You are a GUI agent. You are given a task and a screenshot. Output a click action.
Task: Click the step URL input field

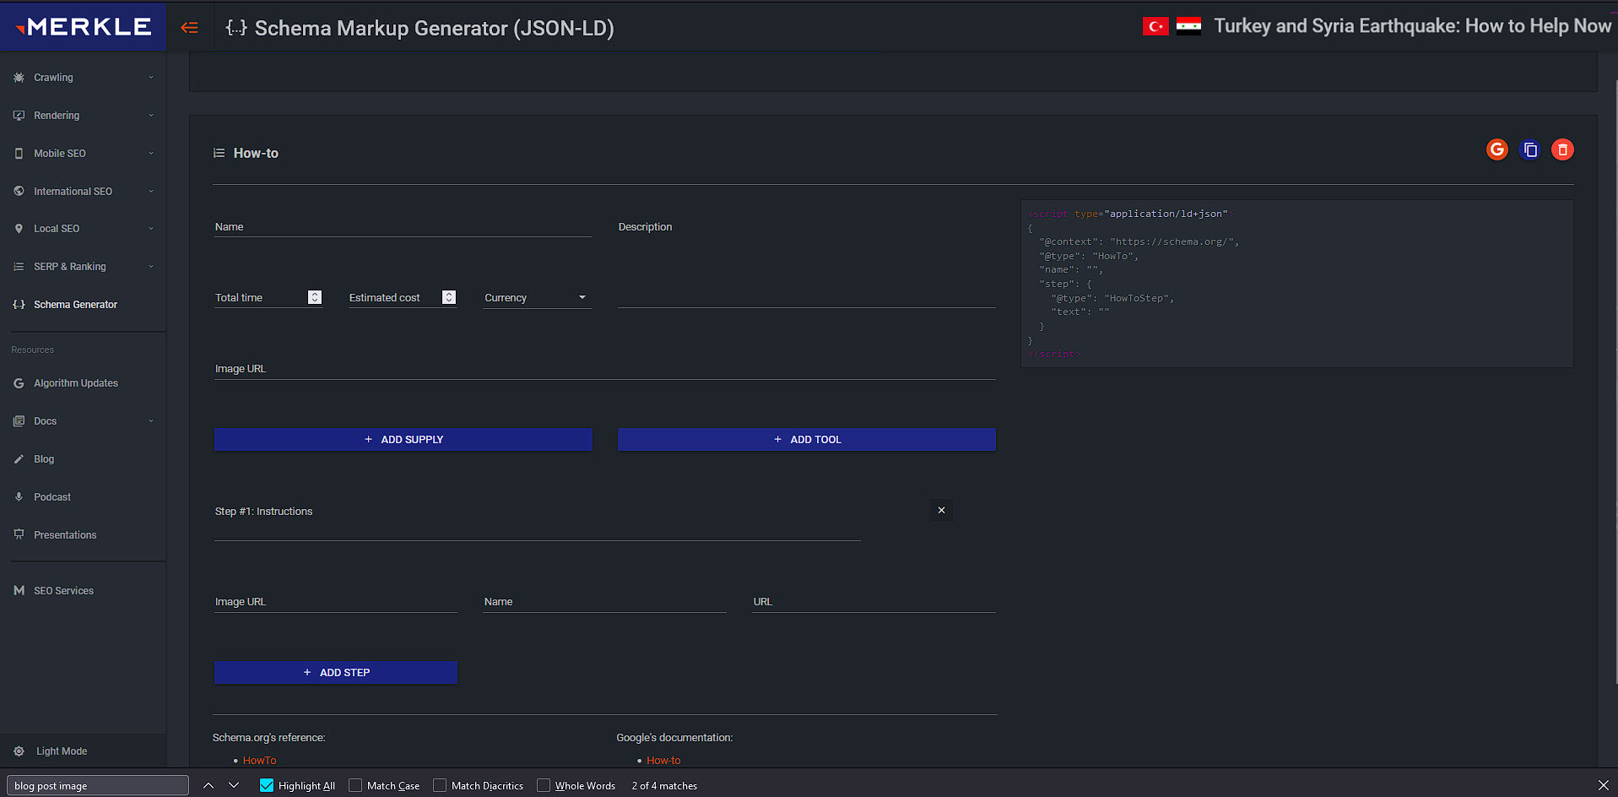tap(874, 601)
